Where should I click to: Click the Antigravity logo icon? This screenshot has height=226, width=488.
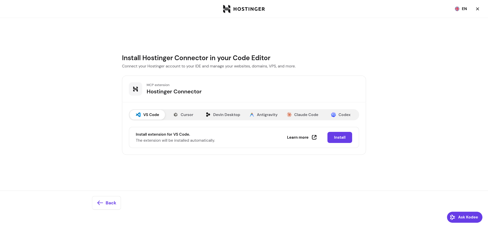[x=252, y=115]
